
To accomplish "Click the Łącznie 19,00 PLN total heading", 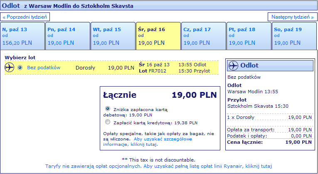I will coord(160,95).
